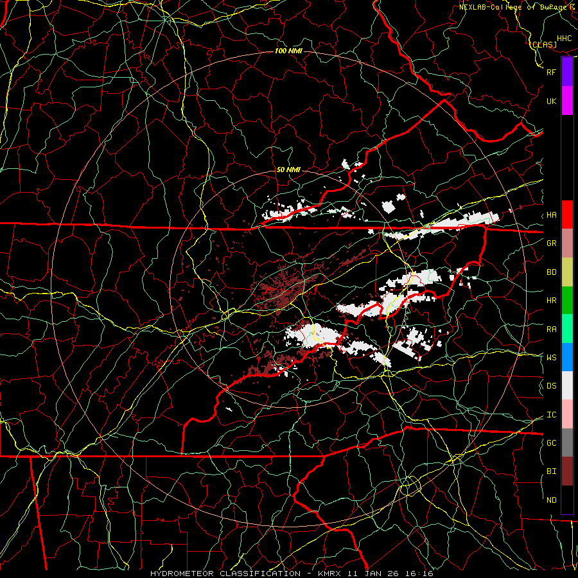Click the red HA legend swatch
This screenshot has height=578, width=578.
(567, 215)
